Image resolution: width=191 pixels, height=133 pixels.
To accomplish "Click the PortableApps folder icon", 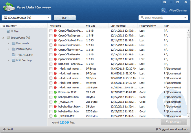I will (14, 49).
